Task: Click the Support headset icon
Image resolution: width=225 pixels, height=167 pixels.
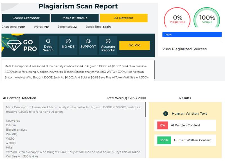Action: pos(88,41)
